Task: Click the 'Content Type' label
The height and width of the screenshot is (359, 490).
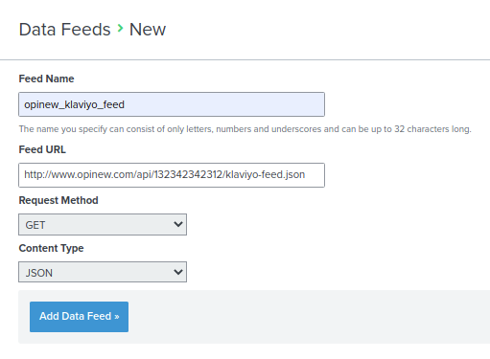Action: (x=51, y=248)
